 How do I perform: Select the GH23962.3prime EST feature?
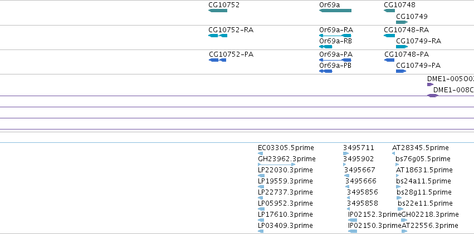(x=277, y=165)
